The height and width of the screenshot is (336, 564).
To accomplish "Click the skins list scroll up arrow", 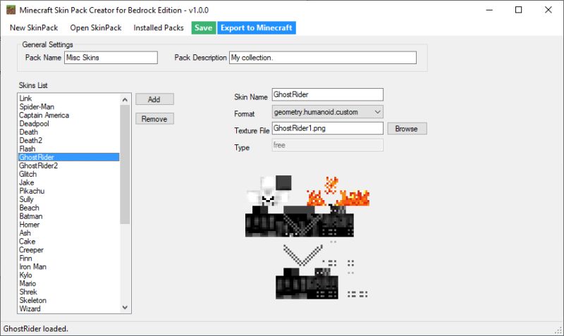I will (125, 99).
